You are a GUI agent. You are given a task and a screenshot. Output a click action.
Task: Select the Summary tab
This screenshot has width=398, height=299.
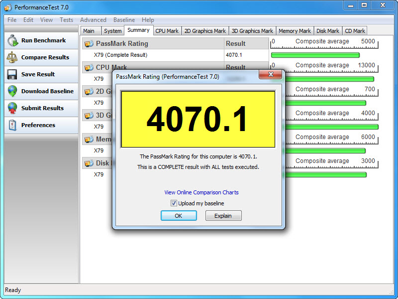click(138, 30)
